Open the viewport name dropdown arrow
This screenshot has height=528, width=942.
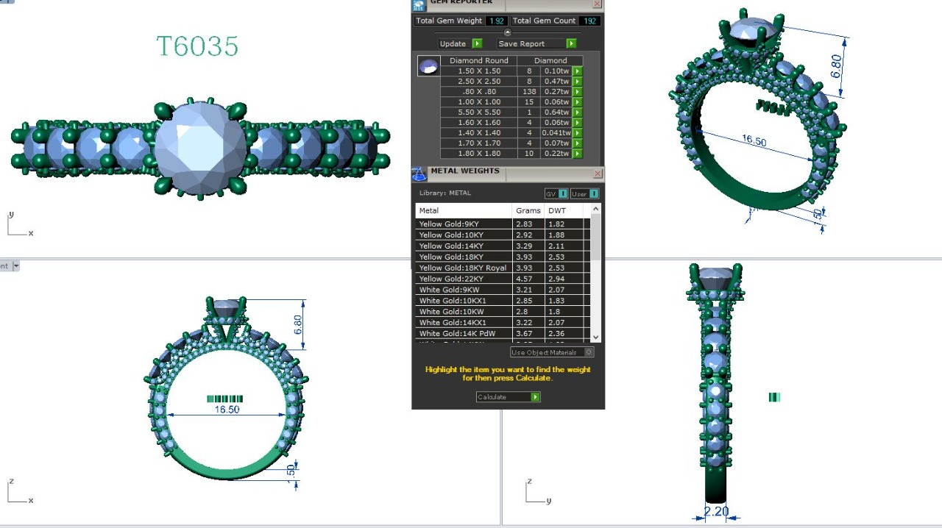16,266
